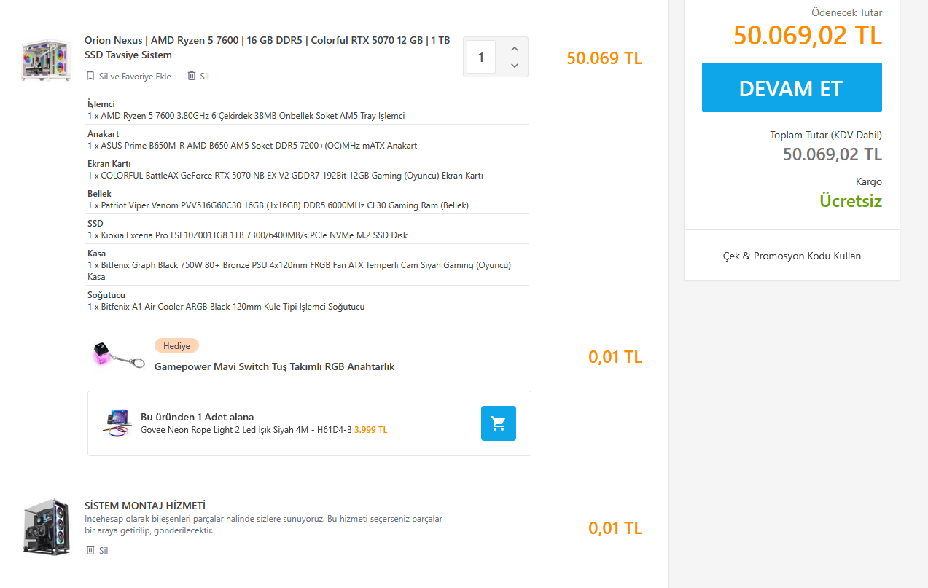Click Sil text under SİSTEM MONTAJ HİZMETİ

click(x=104, y=551)
